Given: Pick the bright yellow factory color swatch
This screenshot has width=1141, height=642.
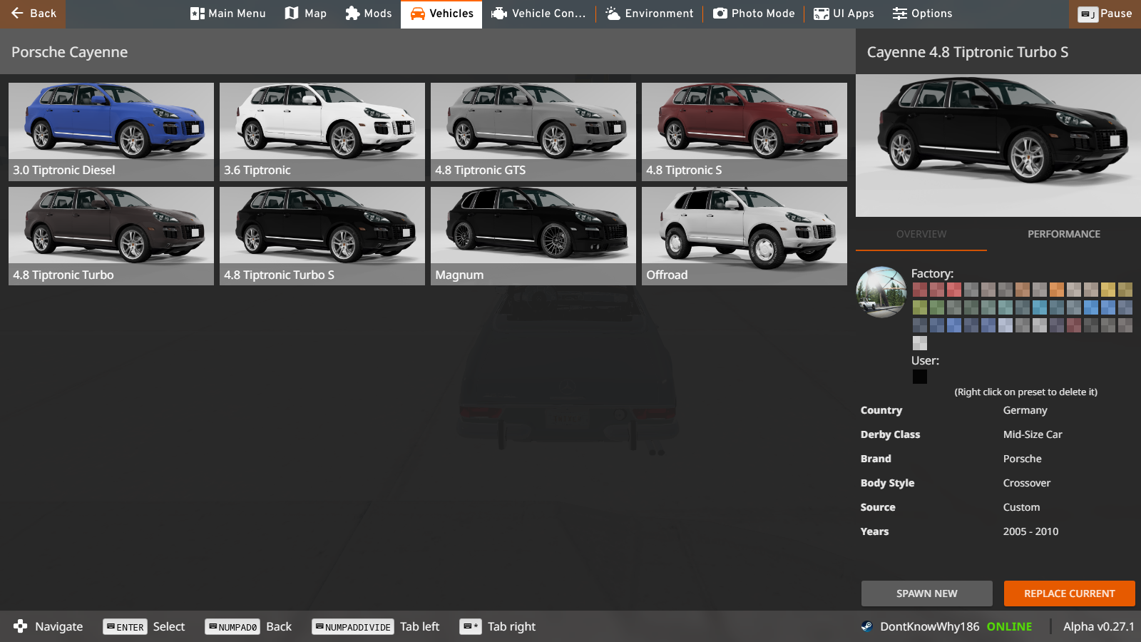Looking at the screenshot, I should tap(1108, 290).
